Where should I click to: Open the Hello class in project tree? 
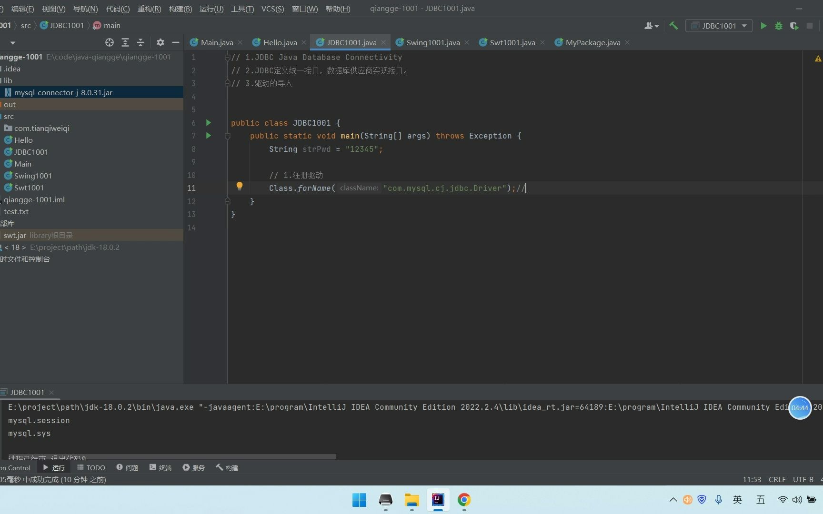23,140
